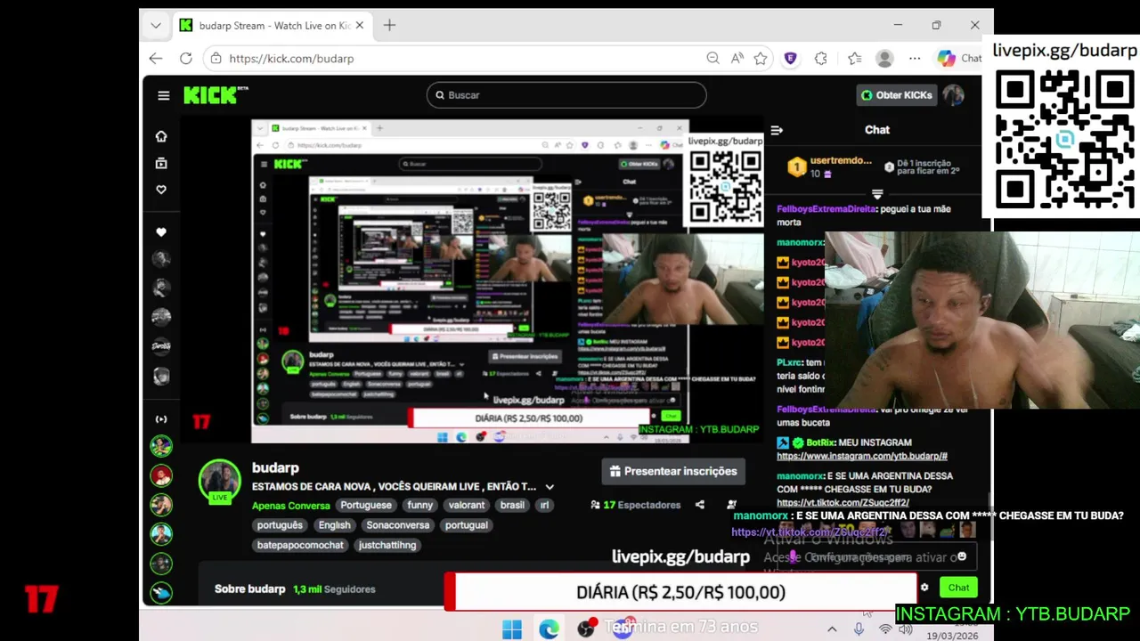Select funny tag
This screenshot has height=641, width=1140.
(419, 505)
